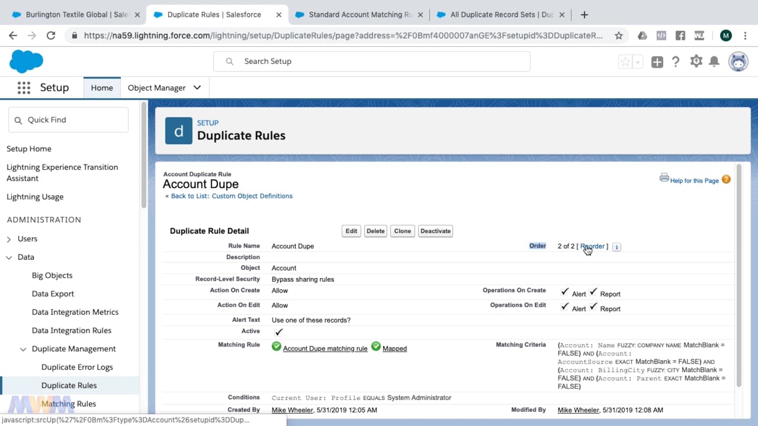Click the Mapped link
758x426 pixels.
394,349
